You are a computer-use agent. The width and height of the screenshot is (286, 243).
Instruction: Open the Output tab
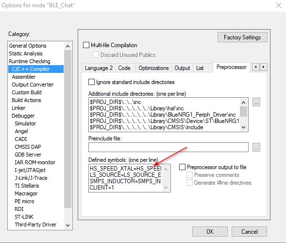(182, 68)
